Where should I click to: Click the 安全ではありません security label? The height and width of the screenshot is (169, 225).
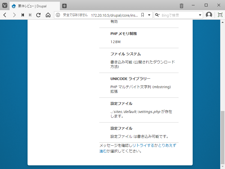pos(75,15)
